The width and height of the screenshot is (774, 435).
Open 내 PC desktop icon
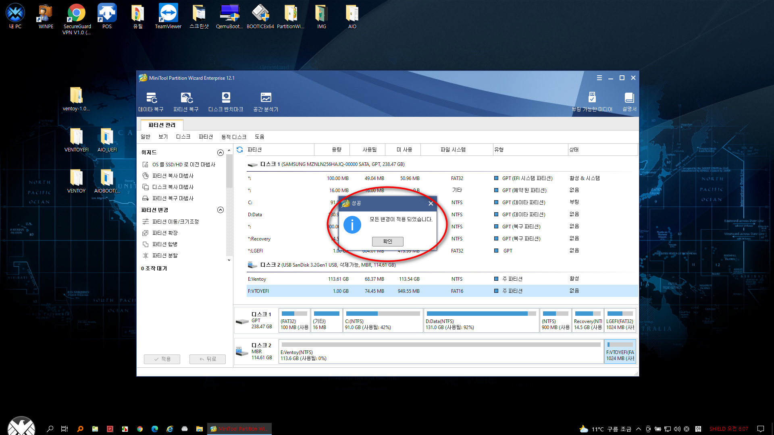[15, 17]
